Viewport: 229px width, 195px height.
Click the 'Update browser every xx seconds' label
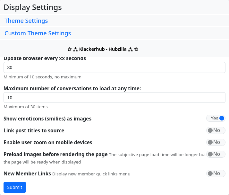[x=45, y=58]
